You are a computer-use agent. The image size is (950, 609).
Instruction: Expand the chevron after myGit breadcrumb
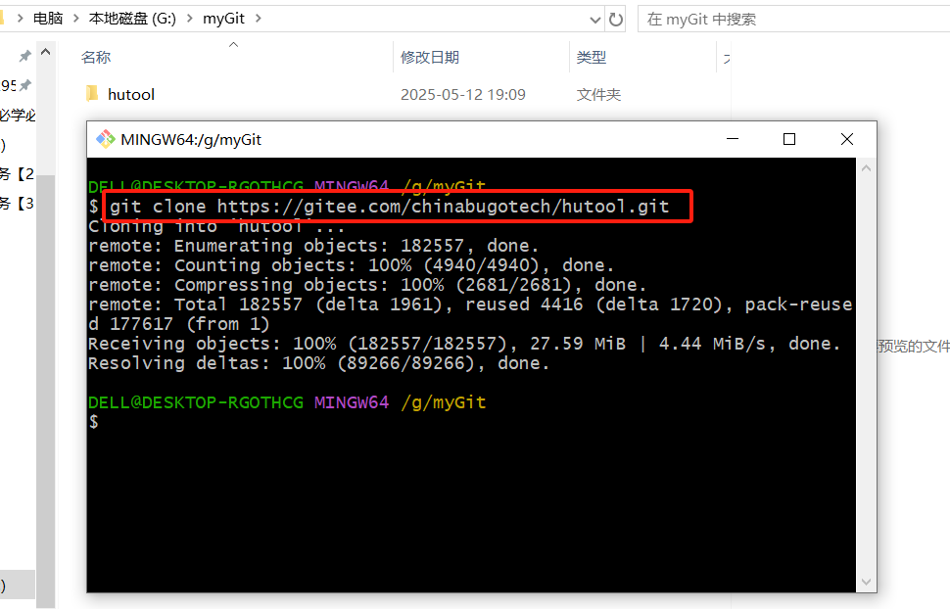coord(259,19)
